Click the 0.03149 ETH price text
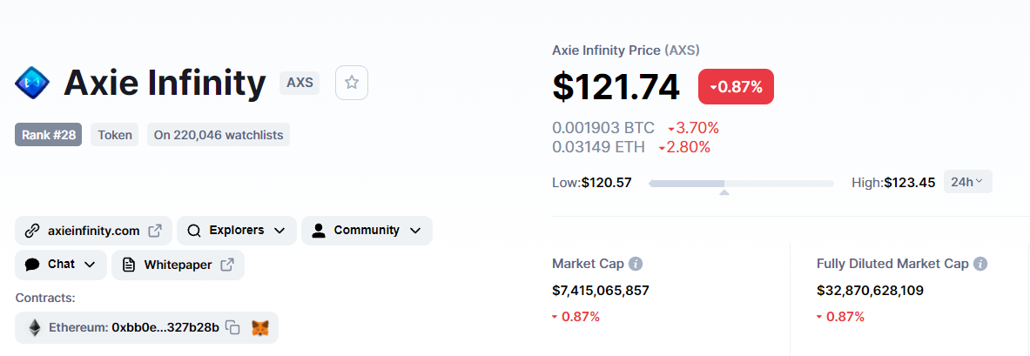The width and height of the screenshot is (1030, 356). [x=598, y=147]
